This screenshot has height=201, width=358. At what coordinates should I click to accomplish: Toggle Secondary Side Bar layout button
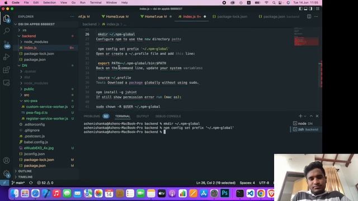(x=311, y=9)
